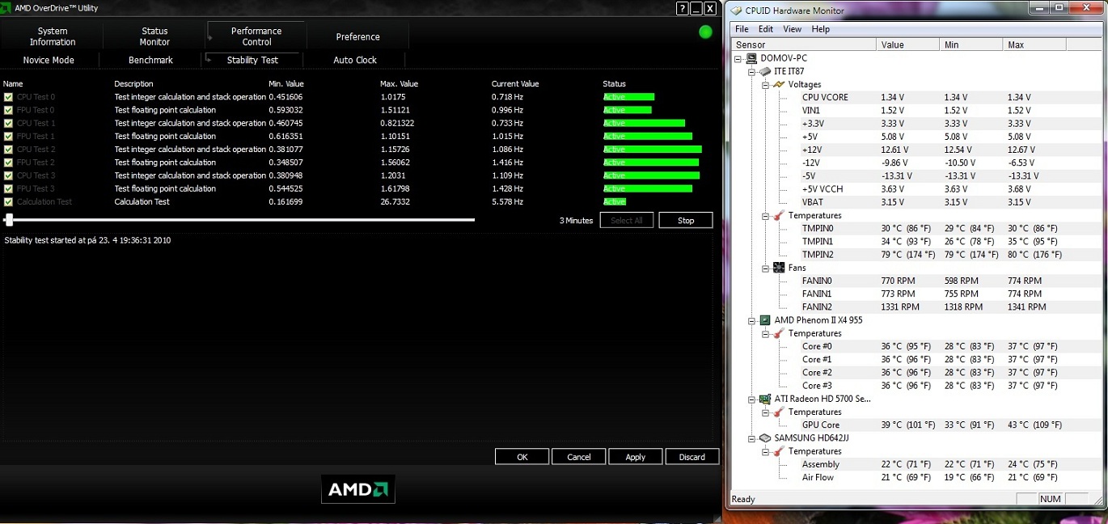This screenshot has width=1108, height=524.
Task: Uncheck the CPU Test 0 checkbox
Action: coord(8,97)
